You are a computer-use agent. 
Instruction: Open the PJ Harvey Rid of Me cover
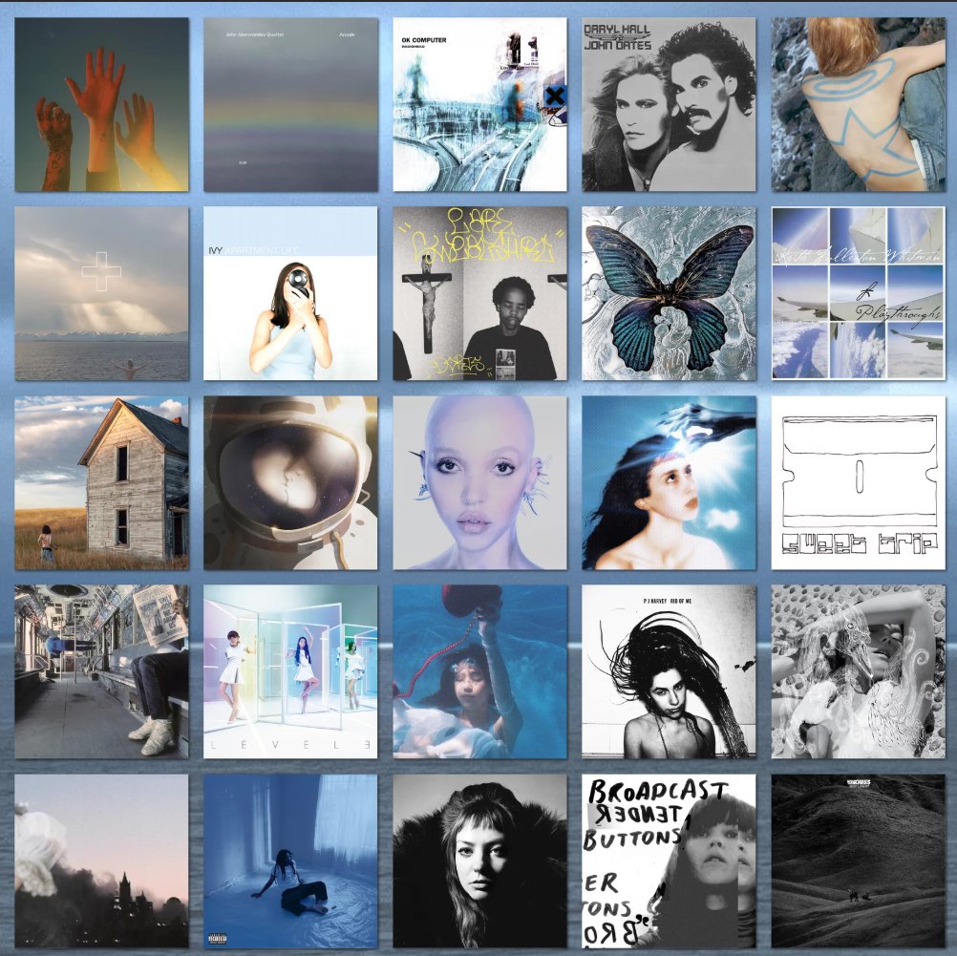(669, 672)
